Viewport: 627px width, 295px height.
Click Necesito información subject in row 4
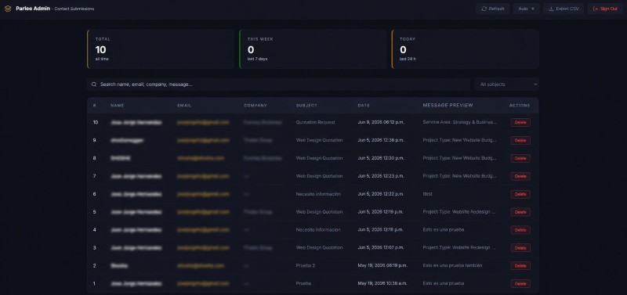click(318, 230)
